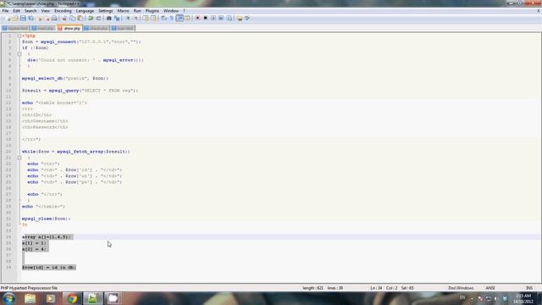Open the Windows Start menu

[x=9, y=298]
